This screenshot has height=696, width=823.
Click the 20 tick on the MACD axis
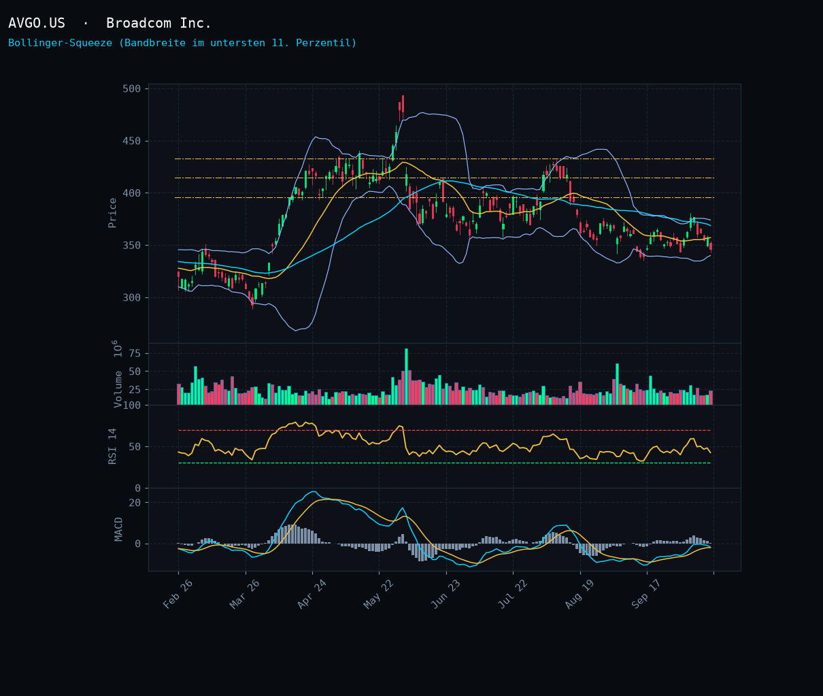pyautogui.click(x=135, y=503)
